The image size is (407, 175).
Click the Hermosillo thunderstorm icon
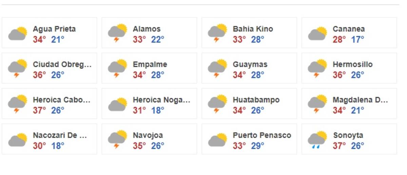(317, 69)
